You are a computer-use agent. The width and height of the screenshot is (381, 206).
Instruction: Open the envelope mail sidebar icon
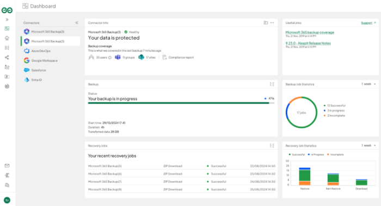(x=7, y=166)
